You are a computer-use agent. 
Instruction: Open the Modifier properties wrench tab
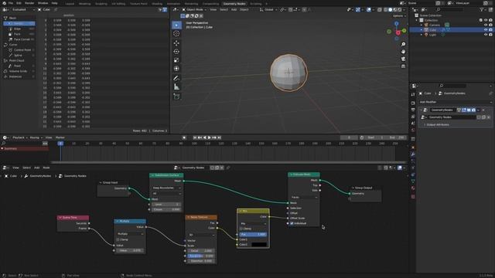pos(413,154)
